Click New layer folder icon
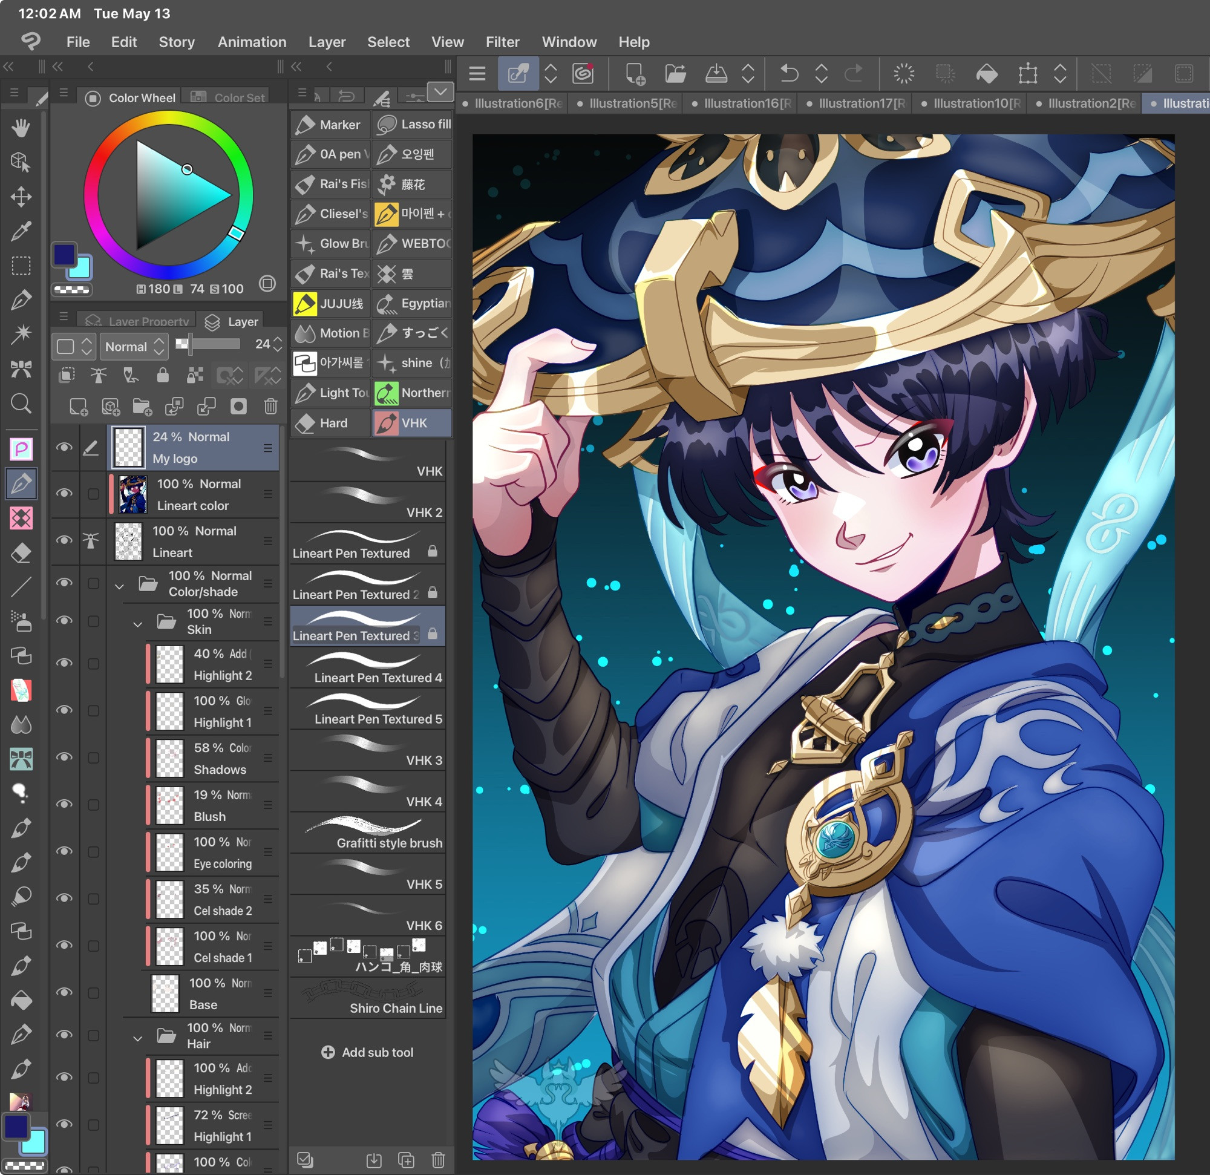 (x=142, y=406)
